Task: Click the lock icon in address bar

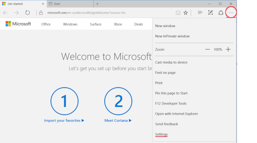Action: pyautogui.click(x=41, y=13)
